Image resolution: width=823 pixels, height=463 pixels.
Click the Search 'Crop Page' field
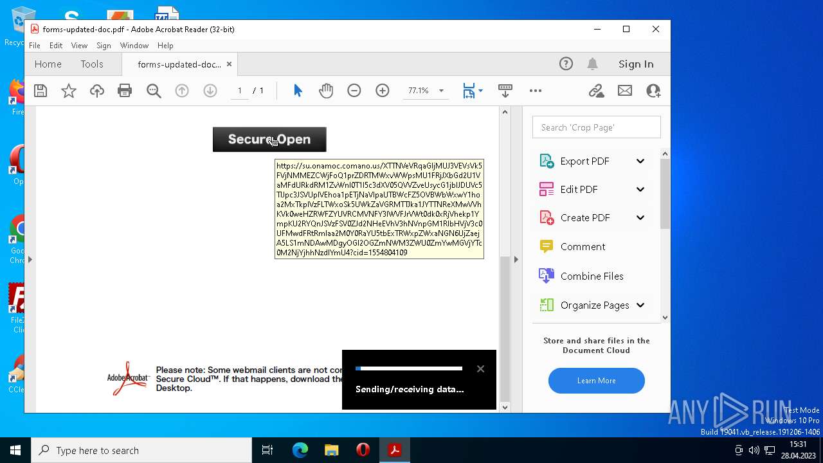click(x=597, y=127)
